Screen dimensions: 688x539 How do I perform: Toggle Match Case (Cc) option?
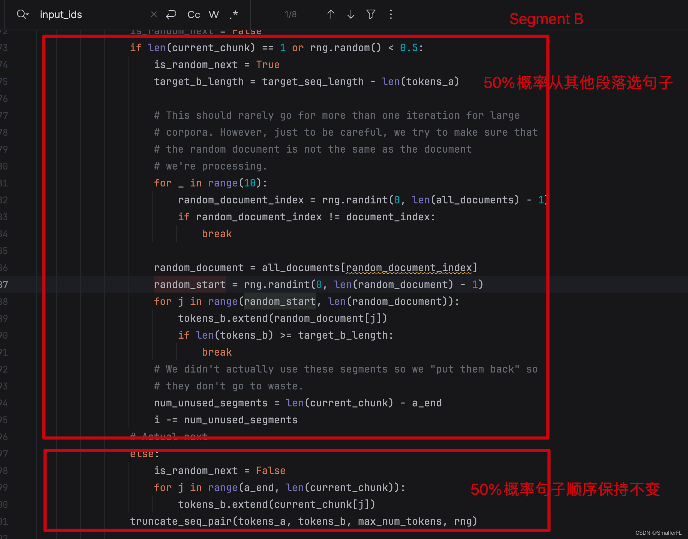coord(194,15)
